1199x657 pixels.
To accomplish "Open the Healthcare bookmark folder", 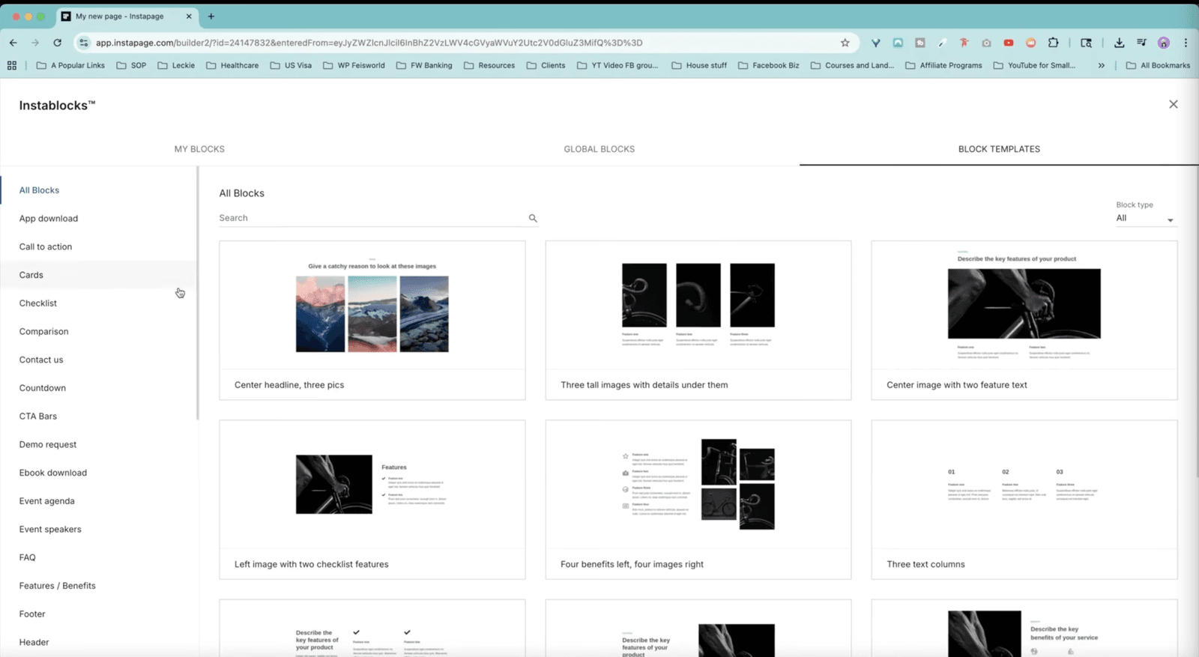I will (x=232, y=65).
